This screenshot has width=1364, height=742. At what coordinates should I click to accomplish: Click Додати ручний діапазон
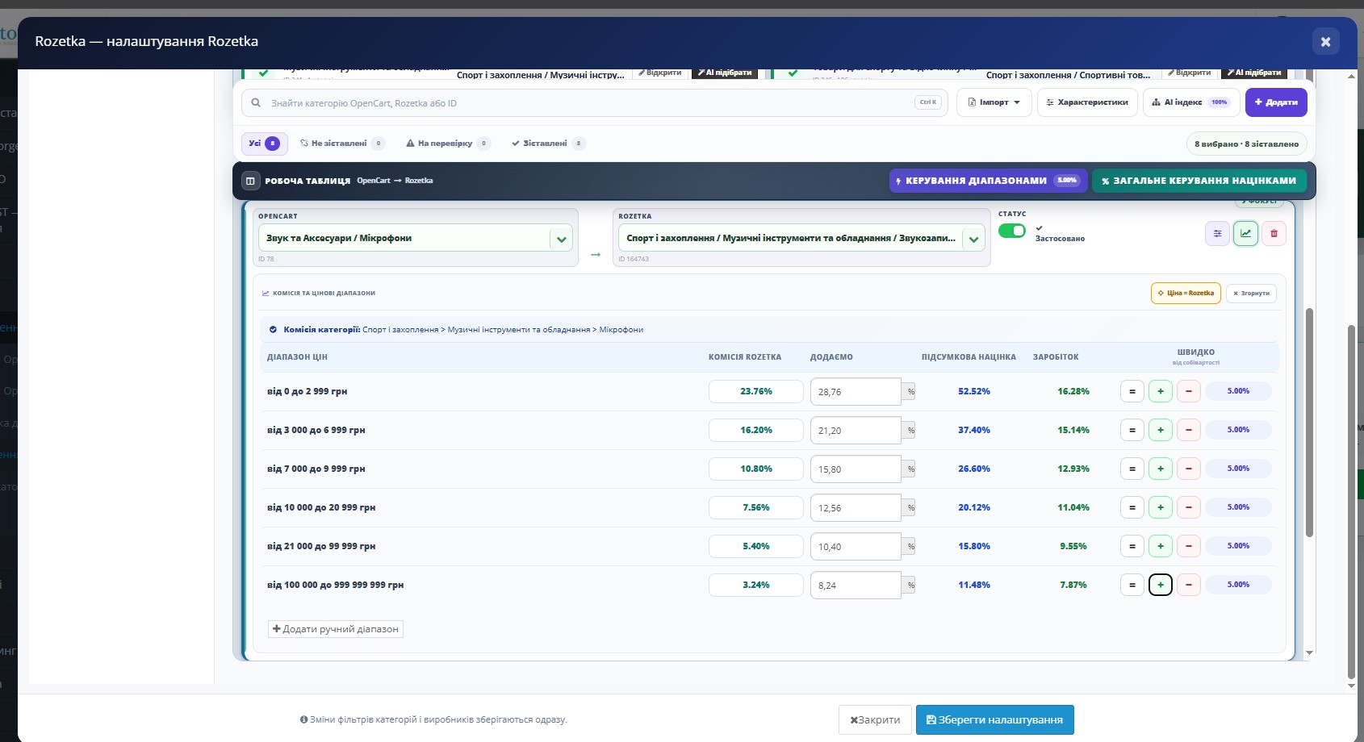(336, 629)
